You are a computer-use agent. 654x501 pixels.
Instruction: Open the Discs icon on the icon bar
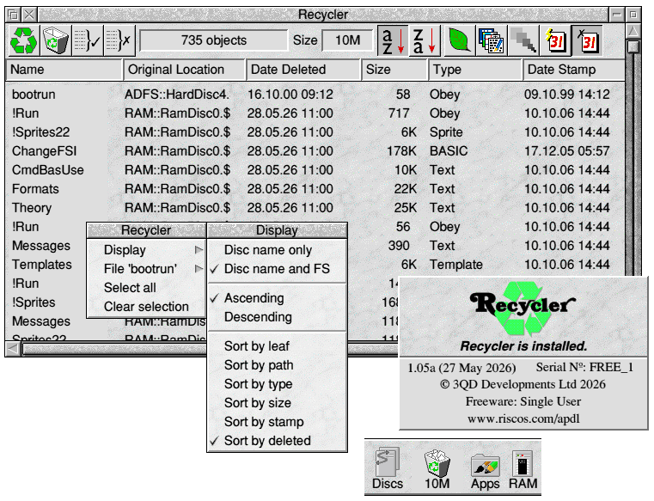pyautogui.click(x=388, y=469)
